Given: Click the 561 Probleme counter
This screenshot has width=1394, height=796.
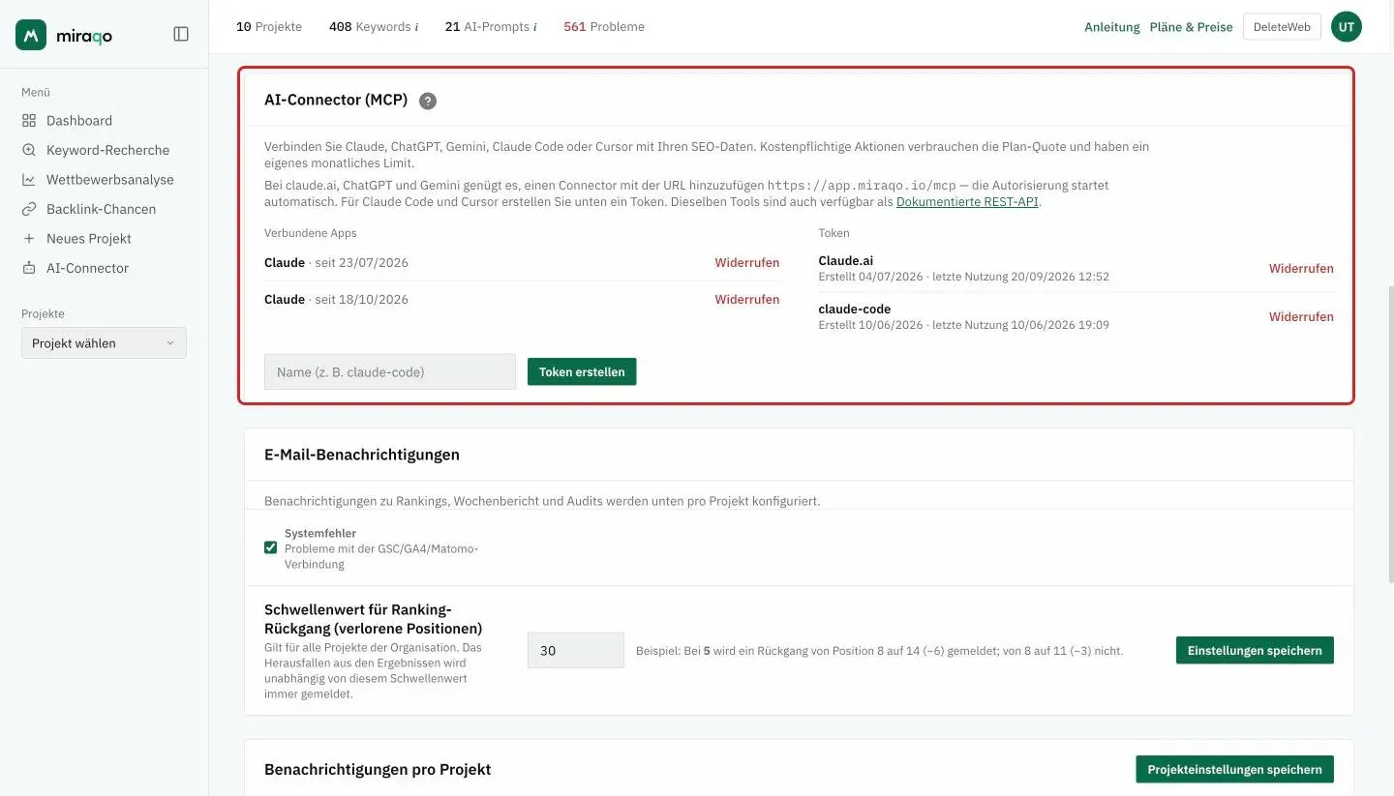Looking at the screenshot, I should click(604, 27).
